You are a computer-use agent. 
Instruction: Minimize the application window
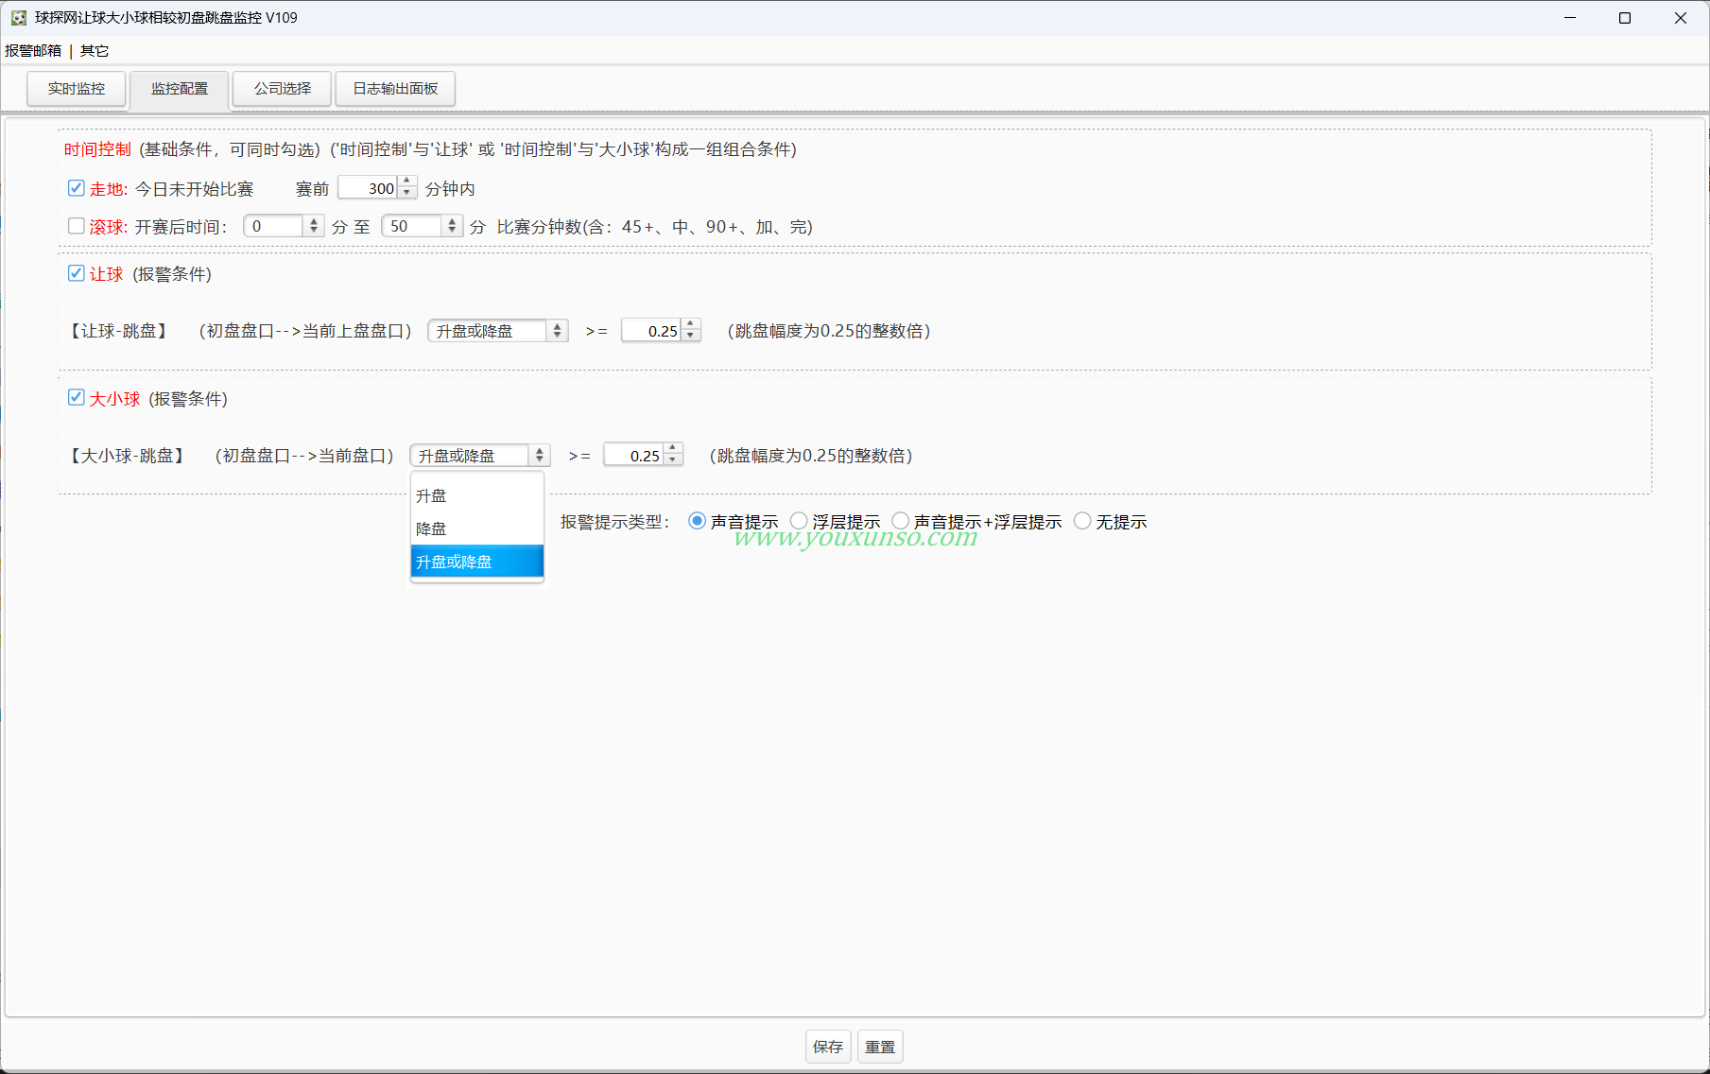tap(1570, 18)
